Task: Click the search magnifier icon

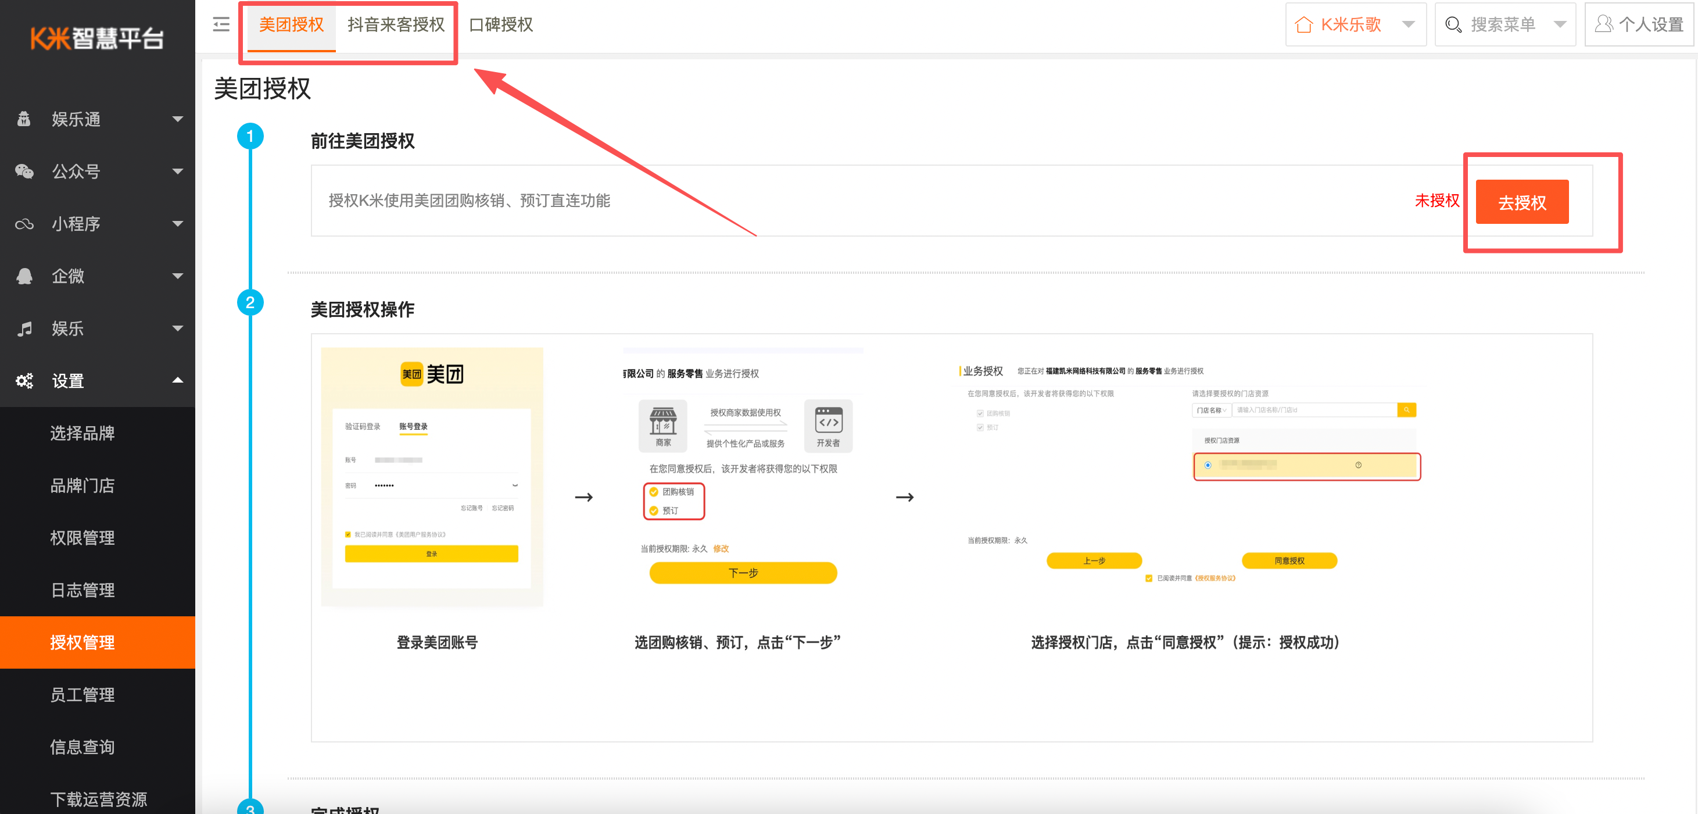Action: [x=1453, y=25]
